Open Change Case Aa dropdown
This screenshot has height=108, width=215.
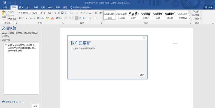pos(50,13)
